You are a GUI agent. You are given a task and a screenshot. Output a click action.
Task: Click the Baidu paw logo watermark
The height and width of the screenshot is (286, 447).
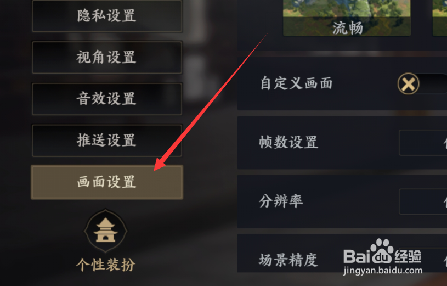pyautogui.click(x=381, y=251)
